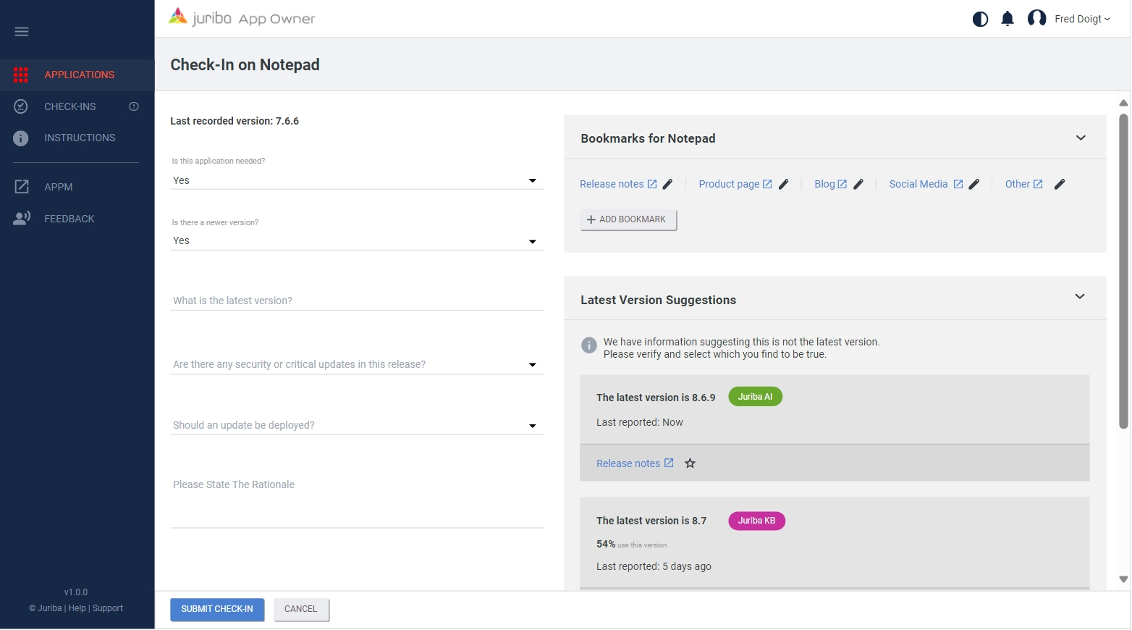Click the Juriba logo
The height and width of the screenshot is (630, 1132).
click(x=242, y=18)
